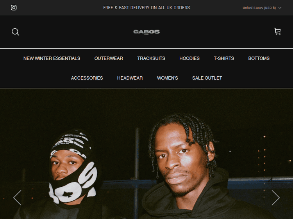Viewport: 293px width, 219px height.
Task: Open the Bottoms category
Action: (259, 58)
